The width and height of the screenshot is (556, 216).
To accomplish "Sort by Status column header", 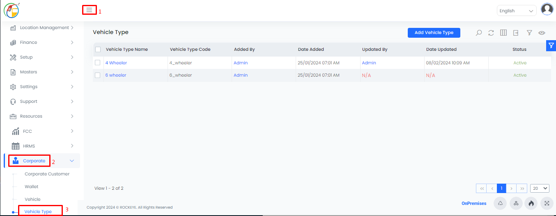I will (x=519, y=50).
